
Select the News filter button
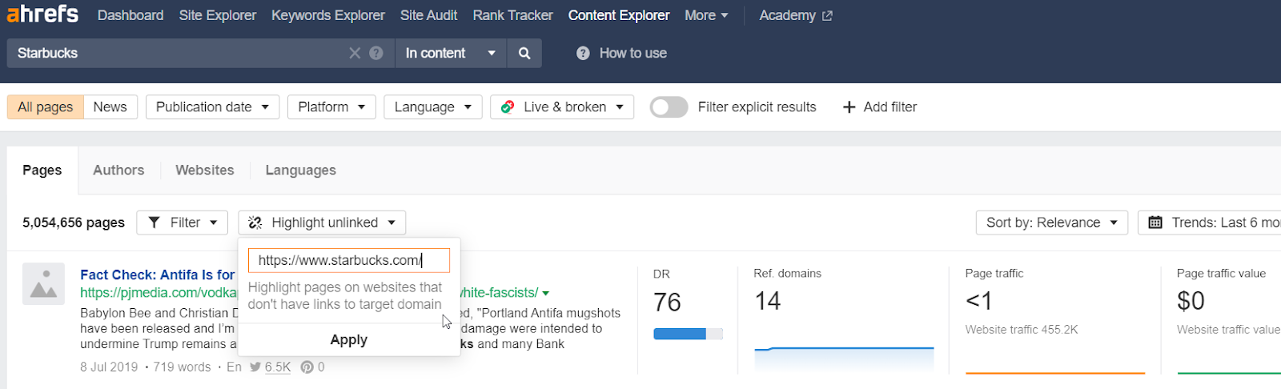click(110, 106)
